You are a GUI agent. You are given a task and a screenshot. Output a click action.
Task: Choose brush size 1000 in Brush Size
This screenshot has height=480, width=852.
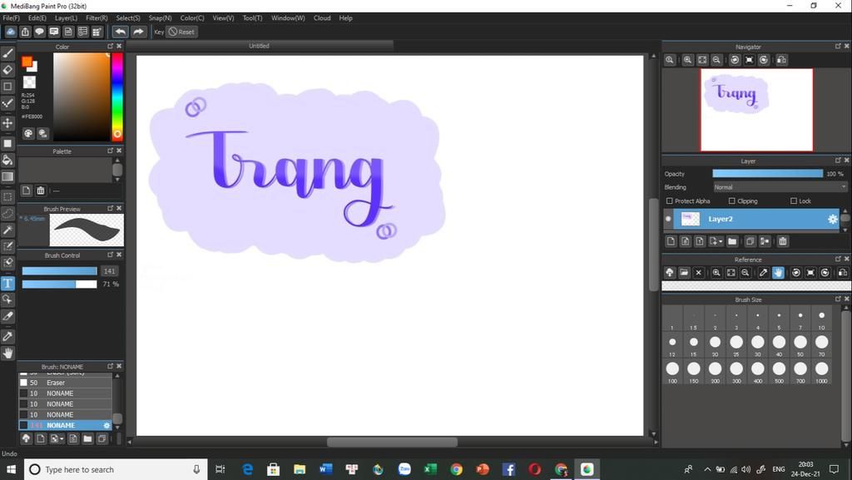(821, 371)
